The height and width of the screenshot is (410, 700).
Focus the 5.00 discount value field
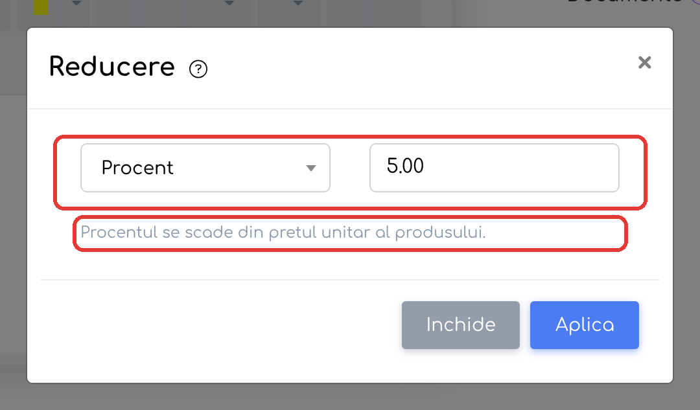pos(494,168)
